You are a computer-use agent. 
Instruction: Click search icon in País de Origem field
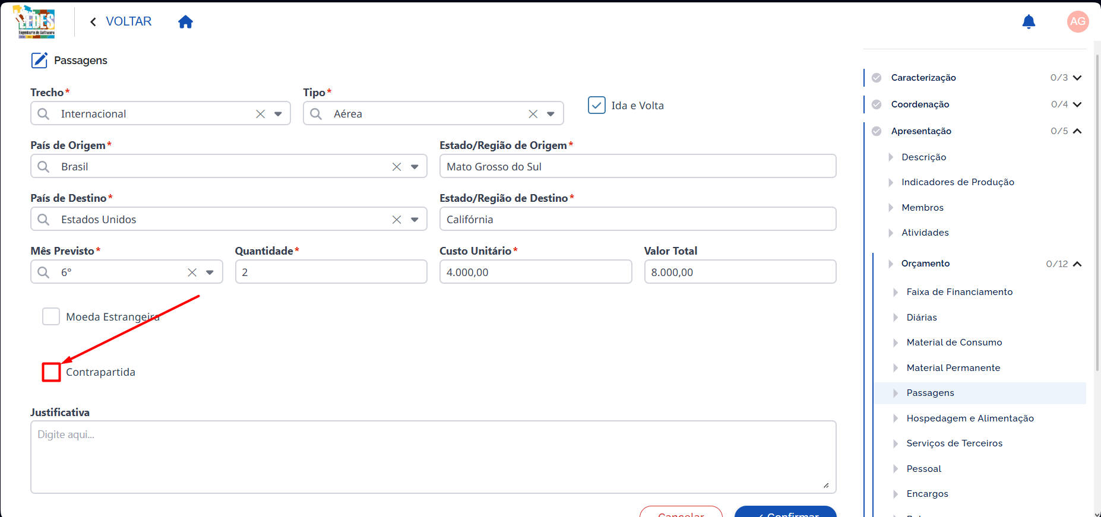click(43, 166)
